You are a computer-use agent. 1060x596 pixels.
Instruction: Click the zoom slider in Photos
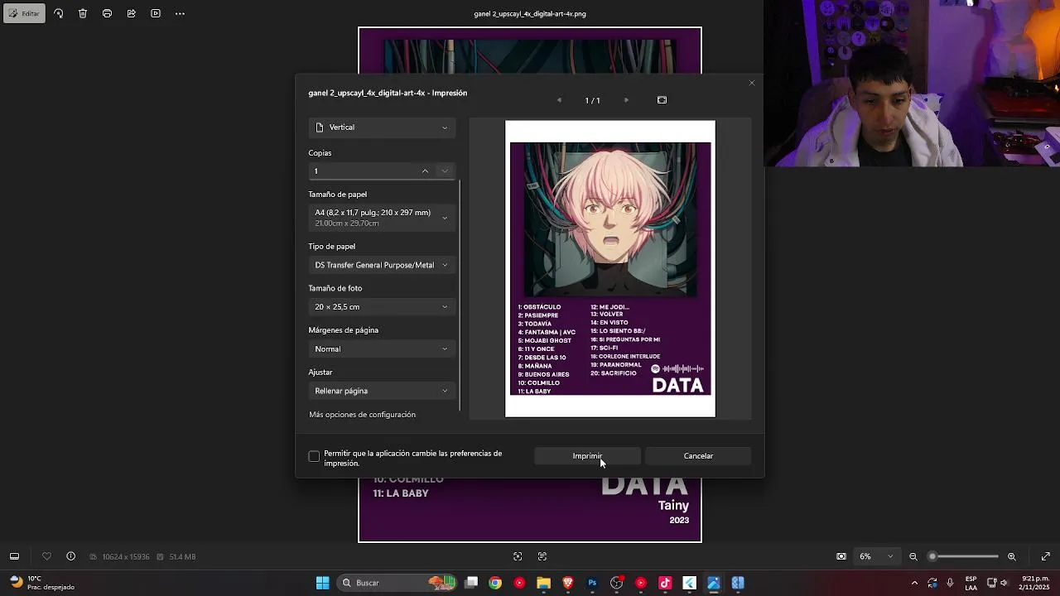[963, 556]
